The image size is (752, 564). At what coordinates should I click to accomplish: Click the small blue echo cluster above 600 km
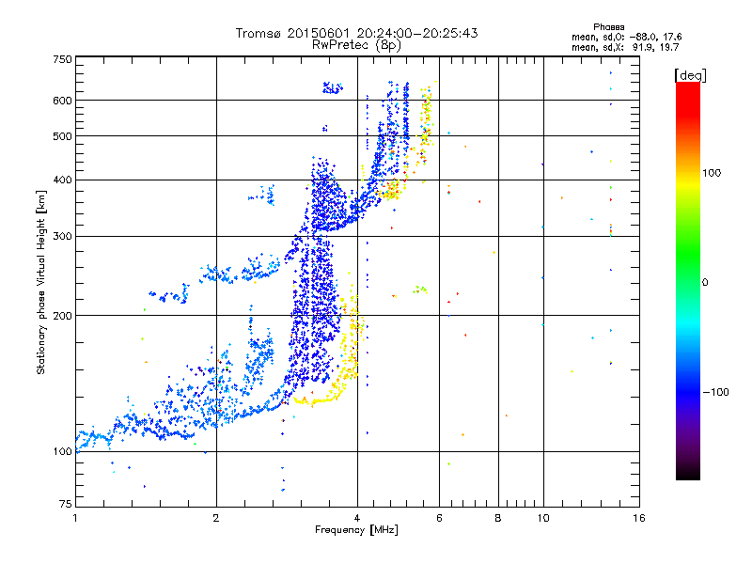tap(332, 87)
